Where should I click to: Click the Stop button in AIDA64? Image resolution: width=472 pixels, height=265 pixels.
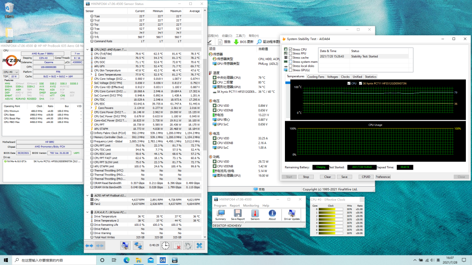coord(306,177)
